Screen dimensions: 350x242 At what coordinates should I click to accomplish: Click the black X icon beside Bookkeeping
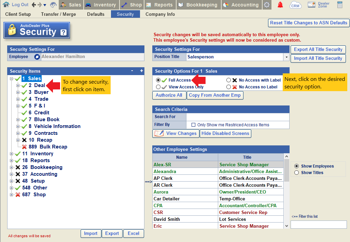(x=18, y=167)
